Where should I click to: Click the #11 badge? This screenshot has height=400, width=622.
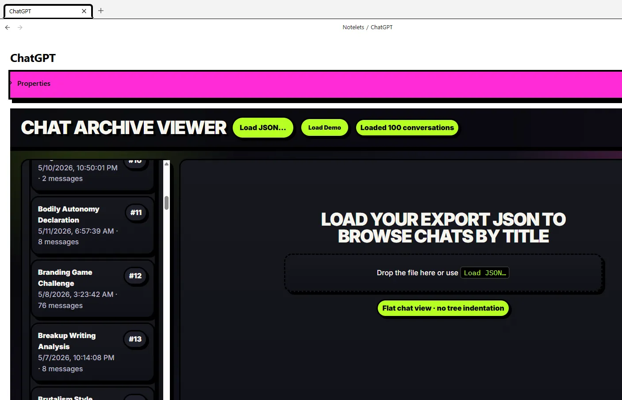pos(136,213)
